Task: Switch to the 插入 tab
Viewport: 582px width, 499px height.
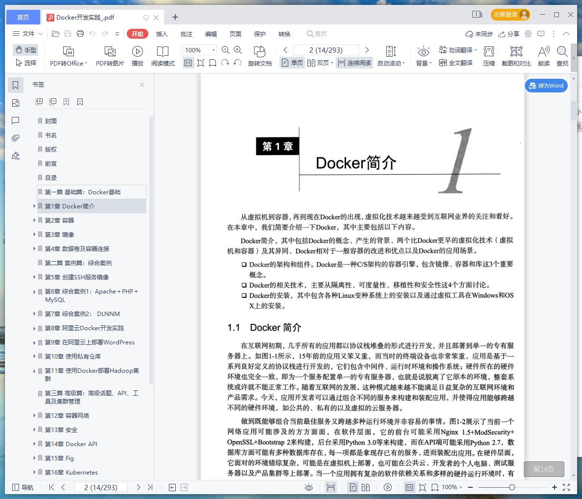Action: tap(162, 34)
